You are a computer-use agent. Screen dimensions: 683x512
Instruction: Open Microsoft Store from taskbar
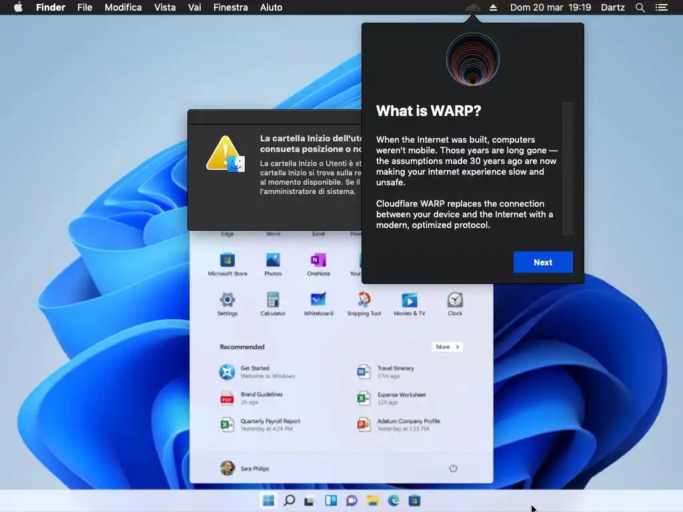(414, 501)
